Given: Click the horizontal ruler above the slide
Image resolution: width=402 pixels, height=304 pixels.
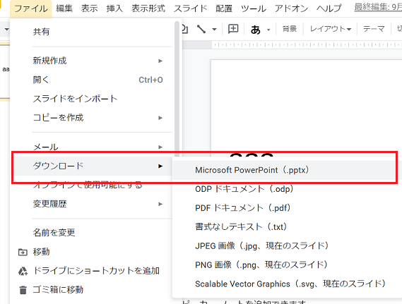Looking at the screenshot, I should click(x=307, y=45).
